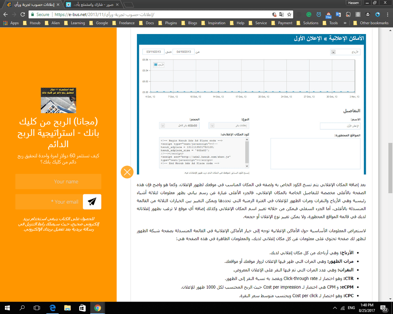Viewport: 393px width, 314px height.
Task: Open the Blogs bookmark folder
Action: click(189, 23)
